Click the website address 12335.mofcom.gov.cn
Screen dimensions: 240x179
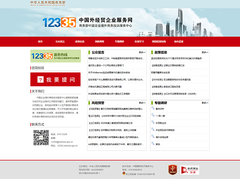(67, 146)
